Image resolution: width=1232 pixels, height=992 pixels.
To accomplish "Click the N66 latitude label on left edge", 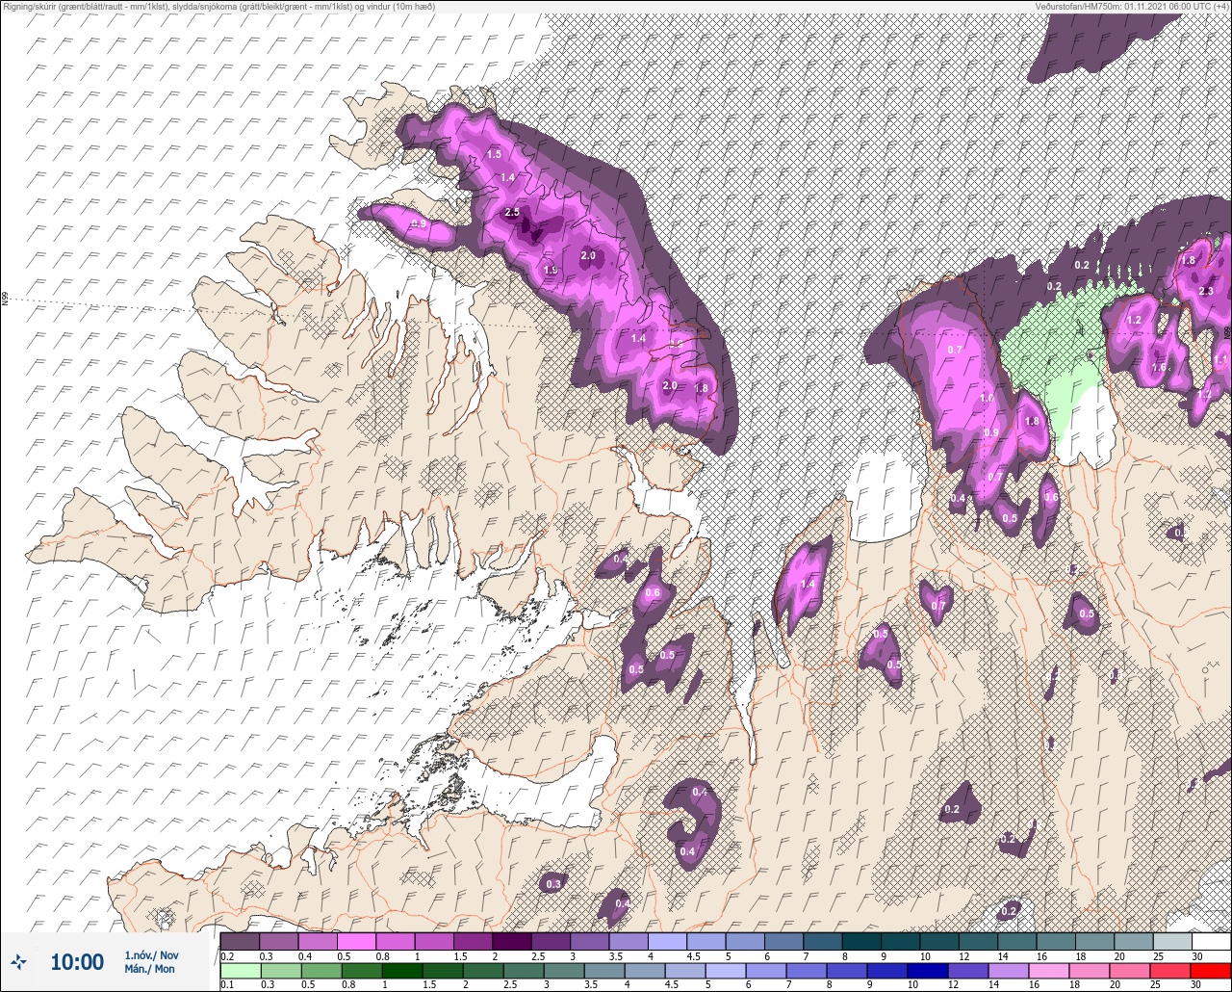I will (x=5, y=300).
